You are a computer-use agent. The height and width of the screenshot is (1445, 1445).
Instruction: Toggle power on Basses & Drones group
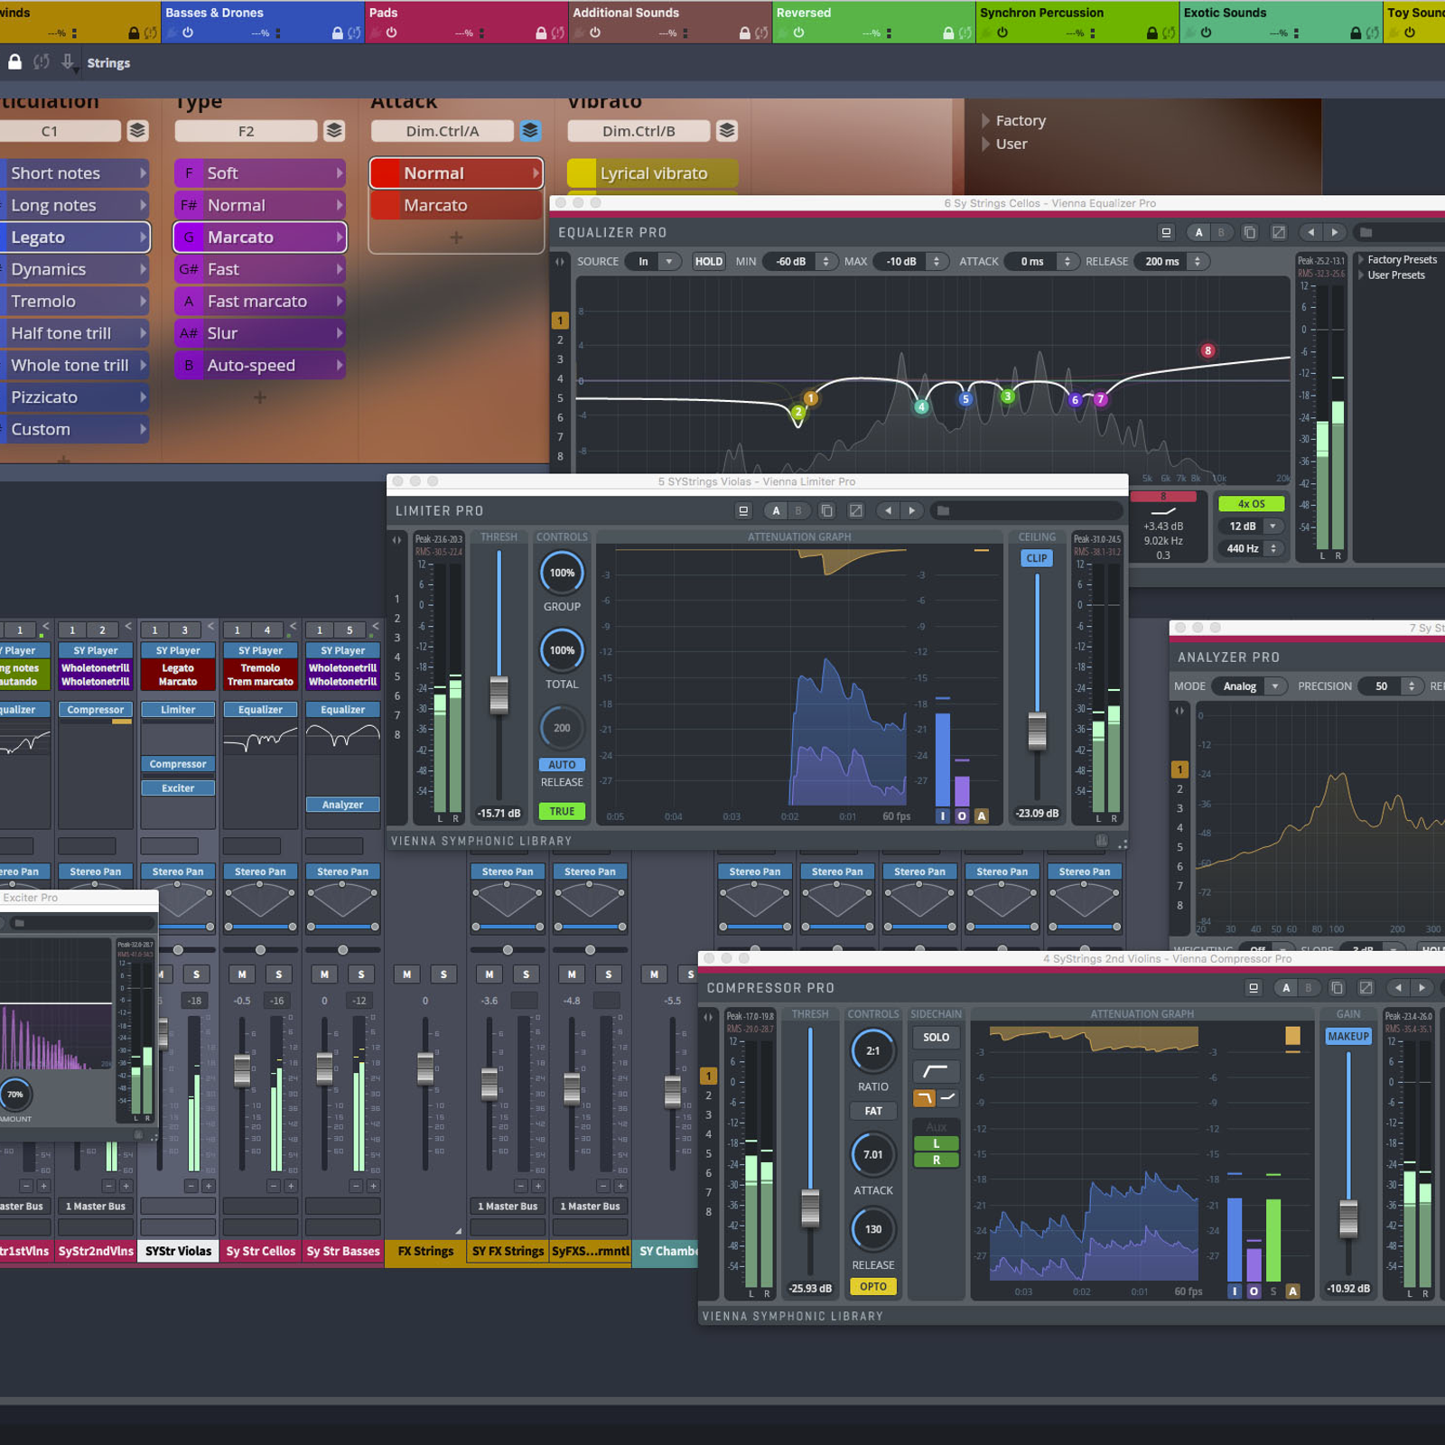188,33
